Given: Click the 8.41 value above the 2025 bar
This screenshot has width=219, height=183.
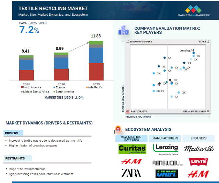Looking at the screenshot, I should (25, 51).
